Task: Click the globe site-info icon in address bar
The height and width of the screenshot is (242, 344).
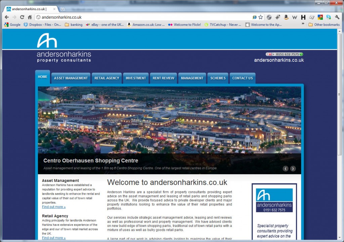Action: tap(38, 17)
